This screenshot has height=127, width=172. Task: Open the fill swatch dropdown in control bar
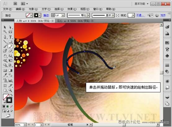click(31, 15)
